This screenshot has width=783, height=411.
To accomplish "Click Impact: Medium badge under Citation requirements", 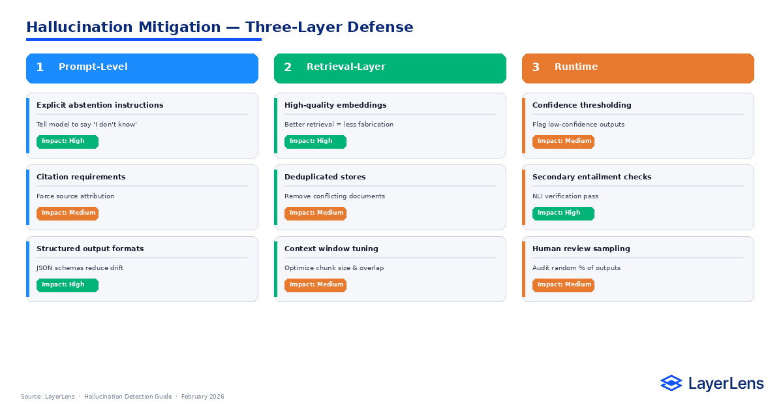I will click(67, 213).
